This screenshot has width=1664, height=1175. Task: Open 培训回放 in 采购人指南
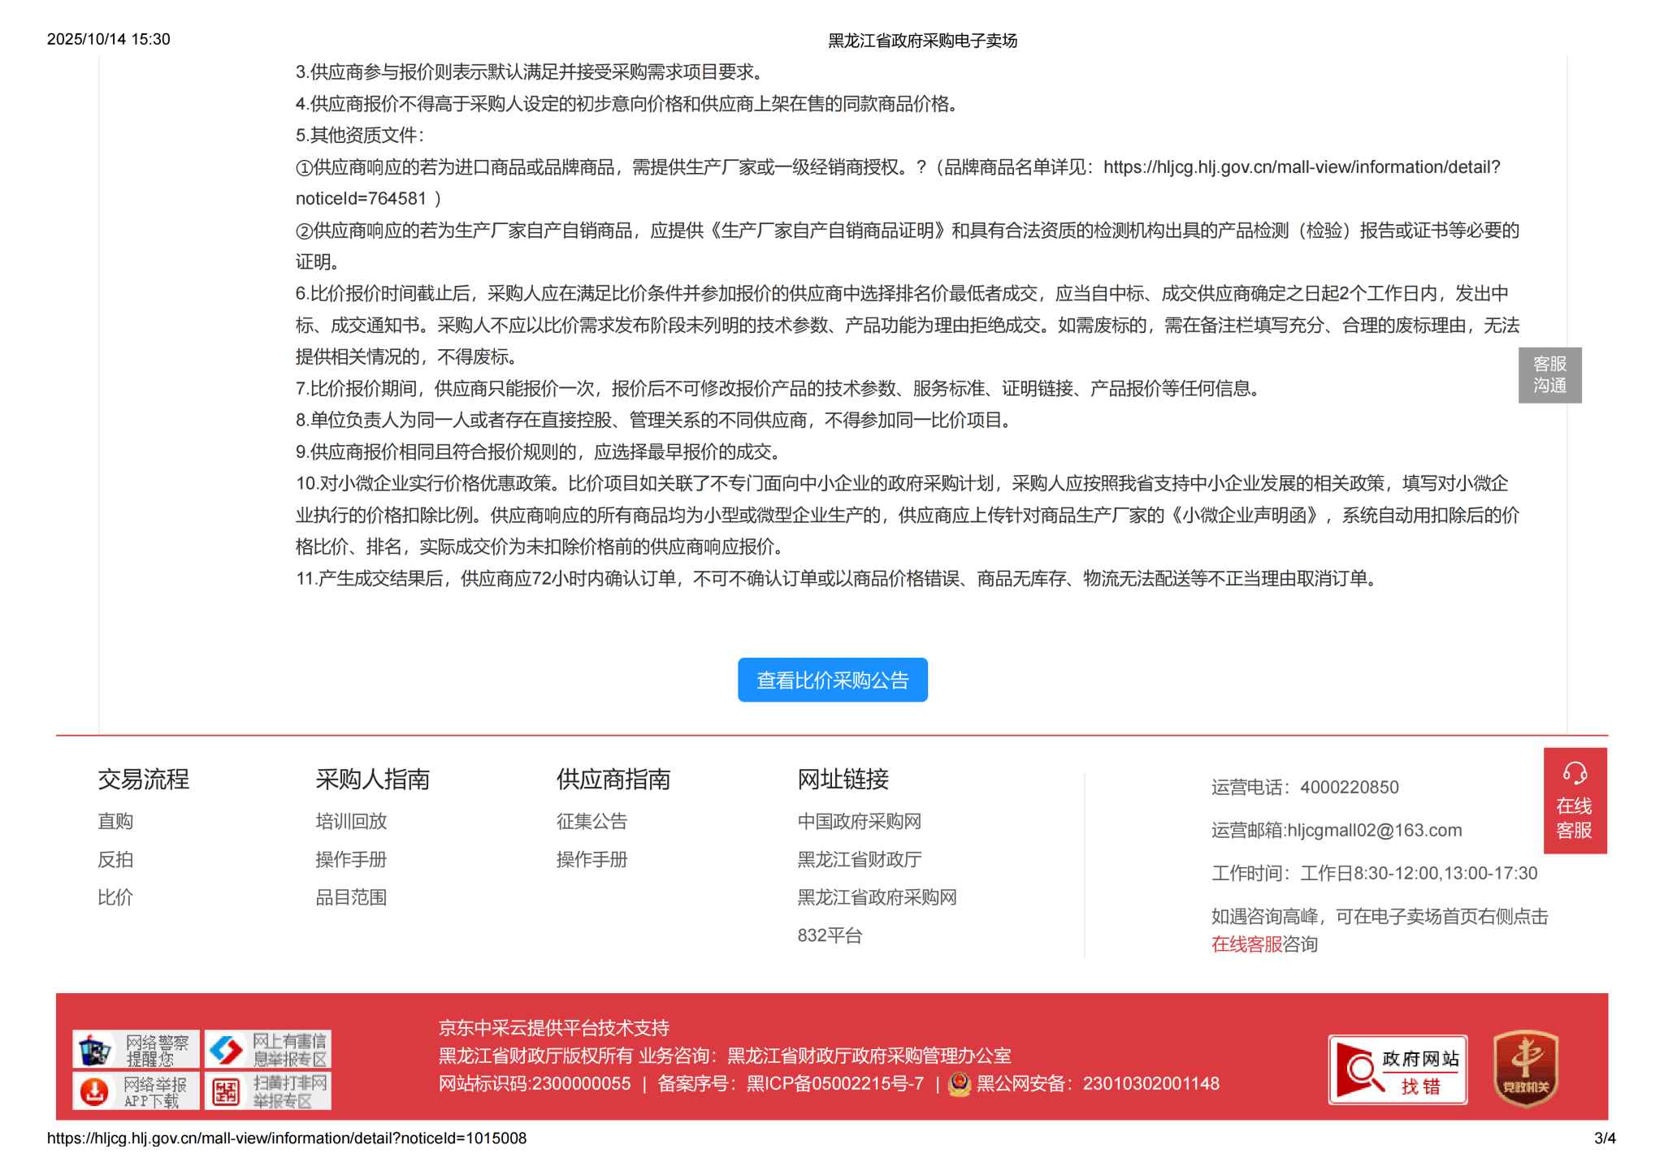(351, 821)
